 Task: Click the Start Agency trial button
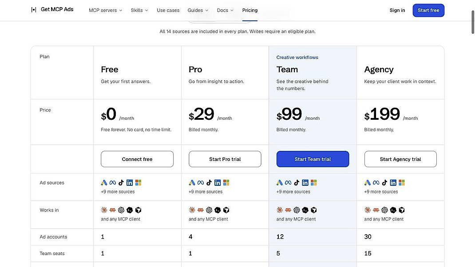[x=400, y=159]
